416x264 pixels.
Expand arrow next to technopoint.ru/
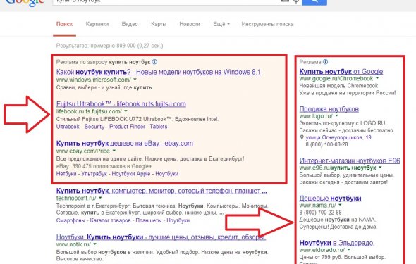100,198
